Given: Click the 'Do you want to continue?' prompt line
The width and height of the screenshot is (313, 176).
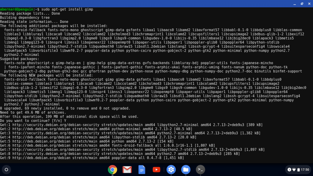Looking at the screenshot, I should (33, 121).
